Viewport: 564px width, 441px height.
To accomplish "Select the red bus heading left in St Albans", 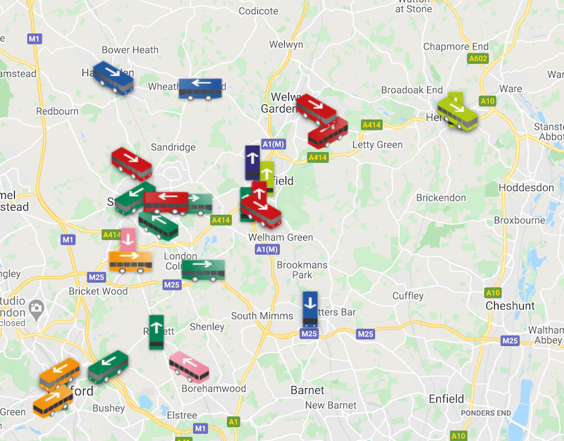I will [x=166, y=203].
